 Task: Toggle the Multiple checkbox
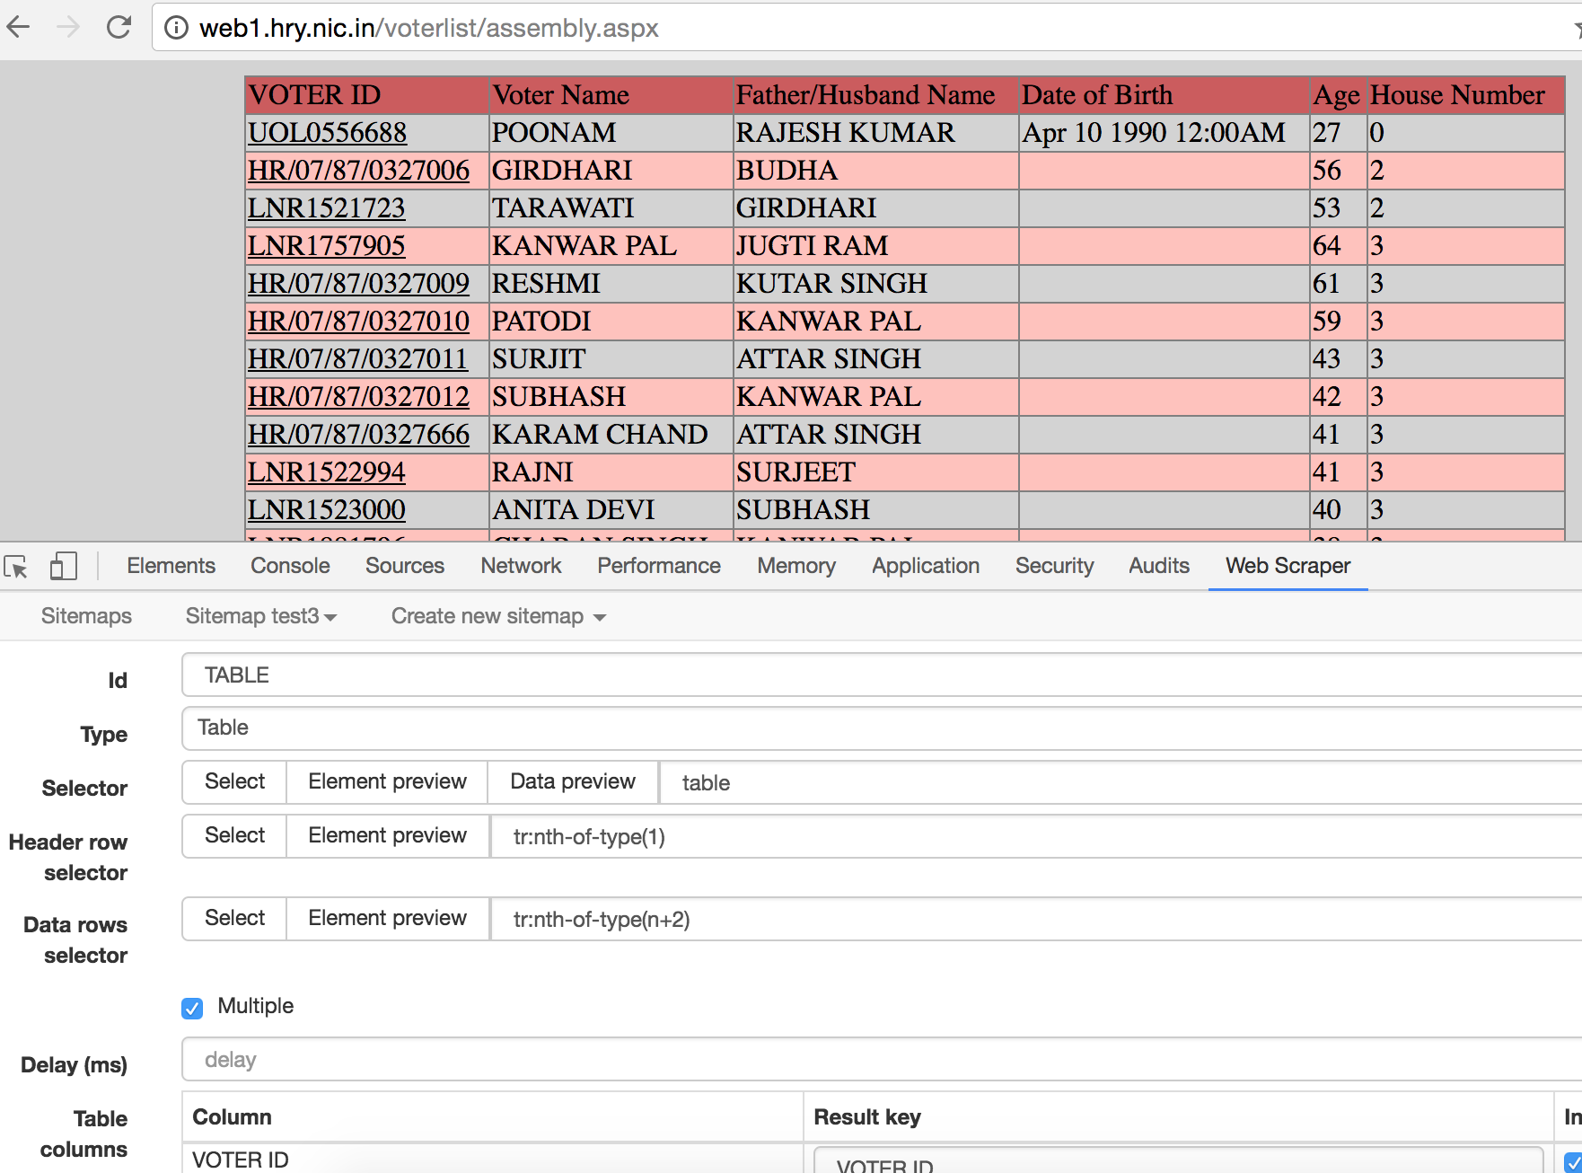point(192,1008)
